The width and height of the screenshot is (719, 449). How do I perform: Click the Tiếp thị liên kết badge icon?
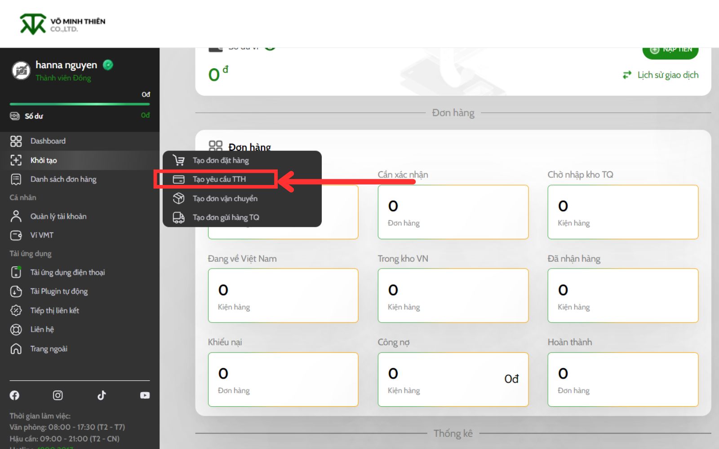click(x=16, y=310)
